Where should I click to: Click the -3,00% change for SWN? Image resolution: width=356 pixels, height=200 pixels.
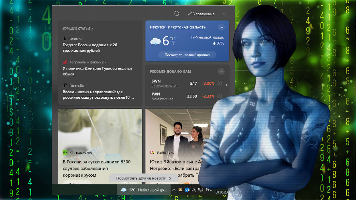point(208,84)
